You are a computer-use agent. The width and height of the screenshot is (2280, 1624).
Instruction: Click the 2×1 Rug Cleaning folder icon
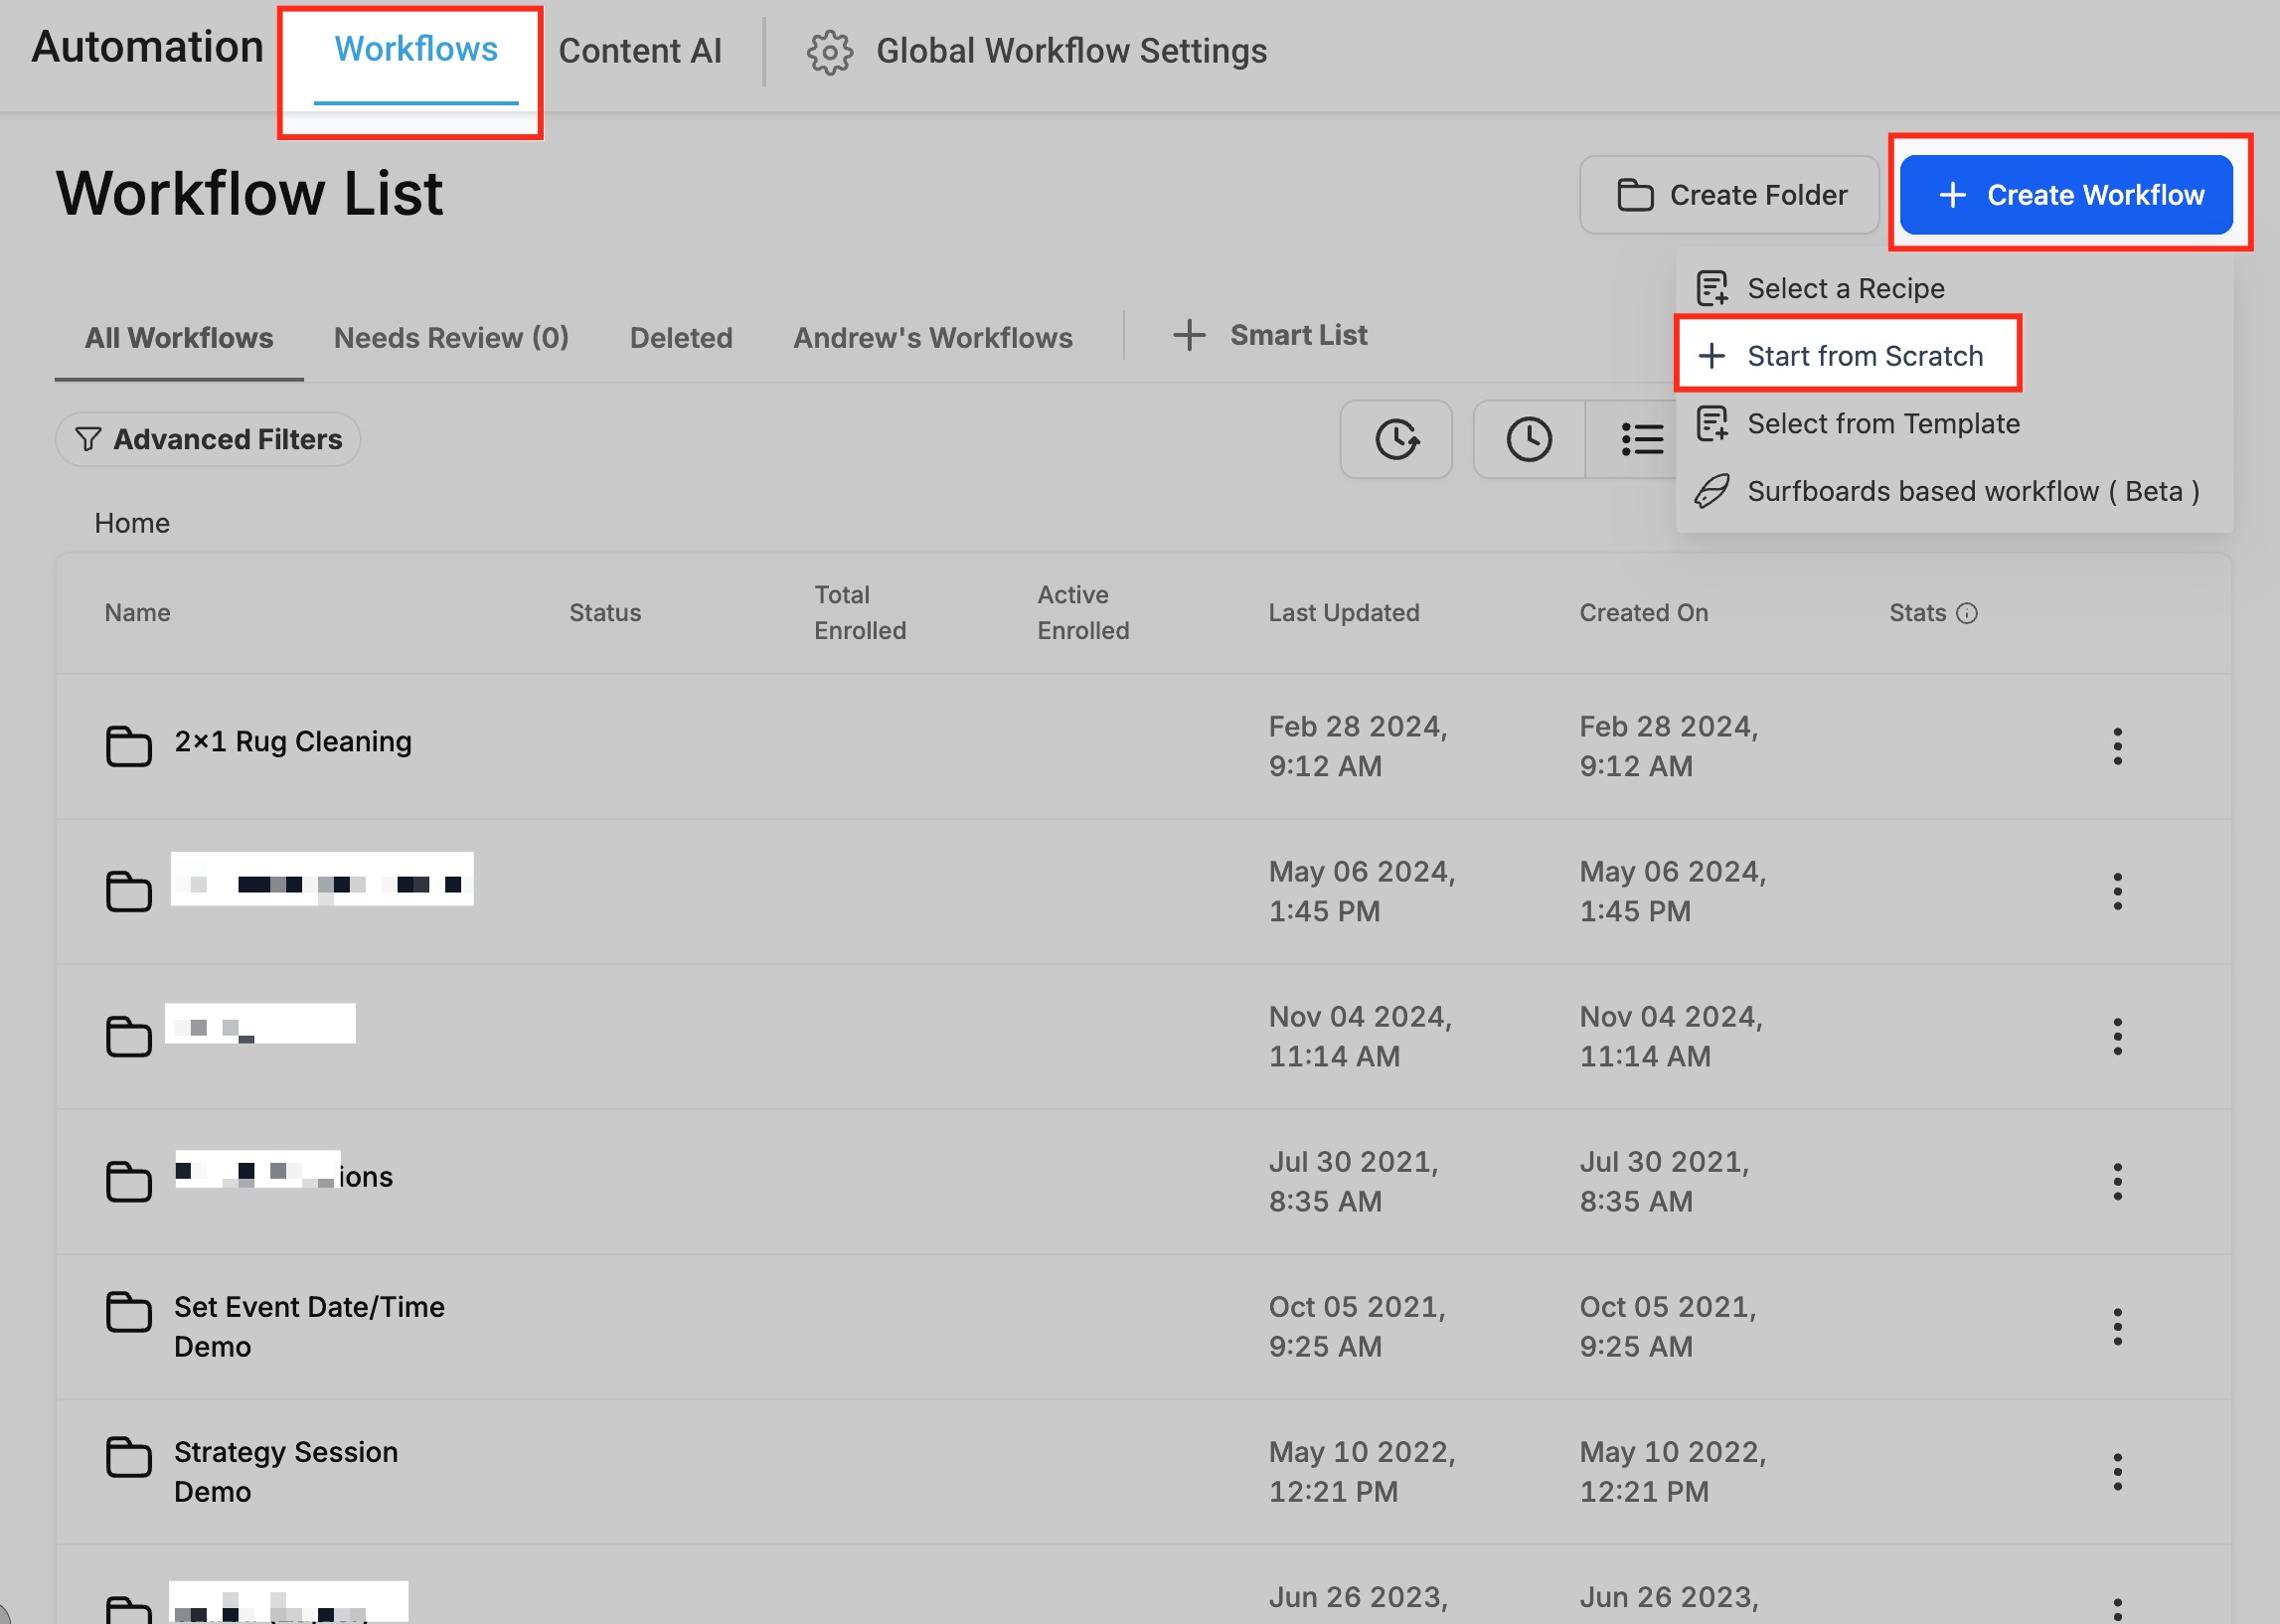pos(128,745)
